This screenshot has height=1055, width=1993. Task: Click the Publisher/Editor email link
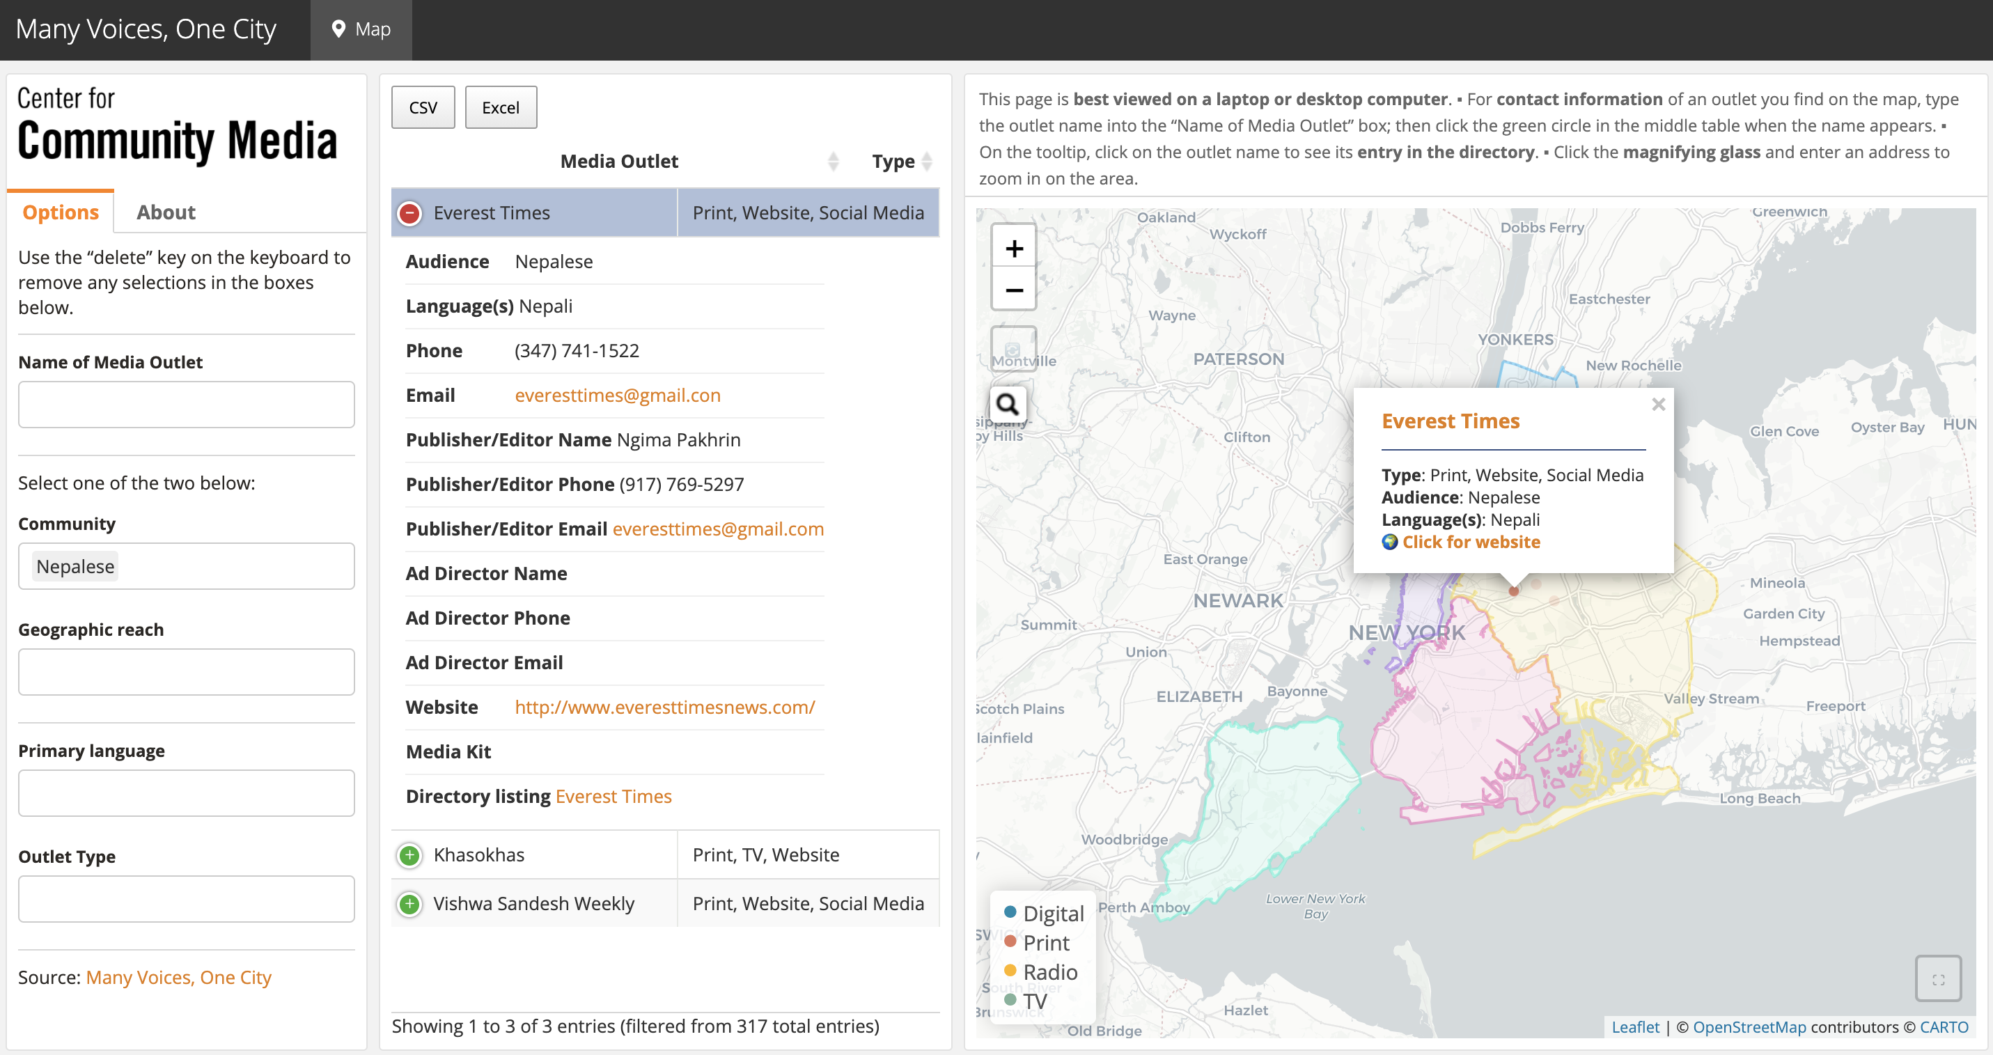[x=718, y=529]
